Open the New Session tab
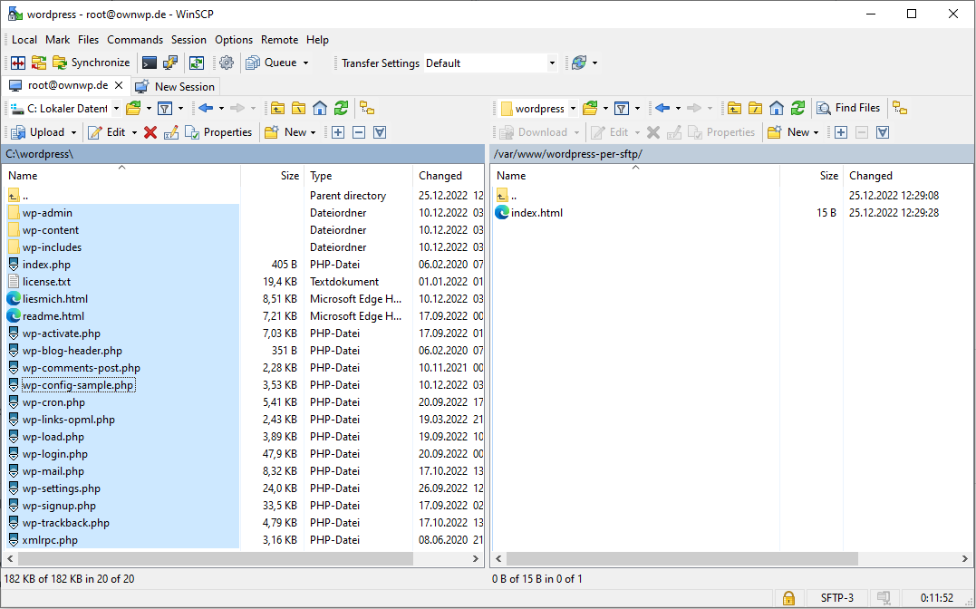Image resolution: width=976 pixels, height=609 pixels. pos(176,87)
